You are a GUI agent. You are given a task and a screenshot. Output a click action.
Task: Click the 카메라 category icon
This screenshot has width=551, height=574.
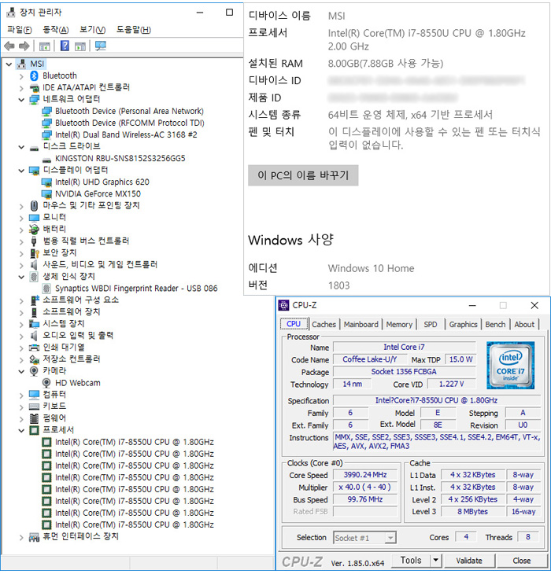click(34, 371)
